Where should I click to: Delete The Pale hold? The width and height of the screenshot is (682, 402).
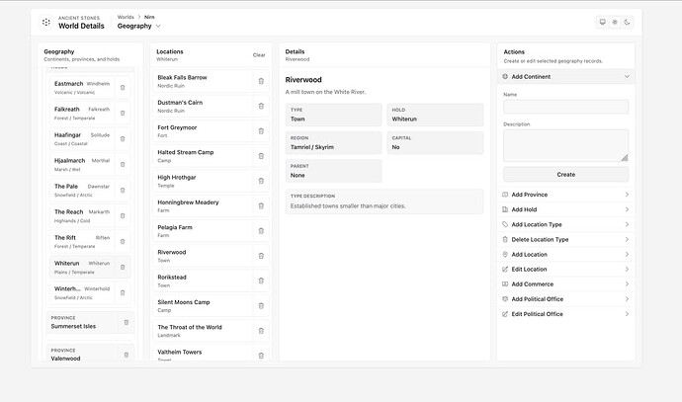123,190
